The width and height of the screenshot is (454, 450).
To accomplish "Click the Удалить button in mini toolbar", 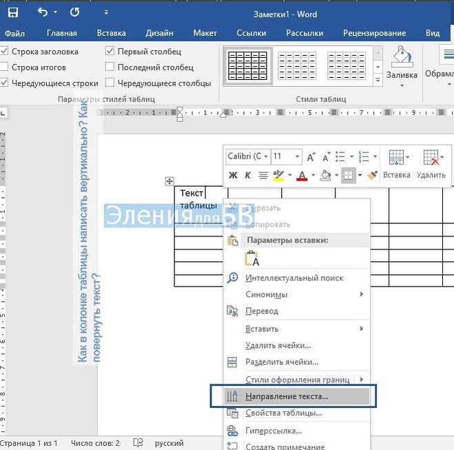I will (431, 165).
